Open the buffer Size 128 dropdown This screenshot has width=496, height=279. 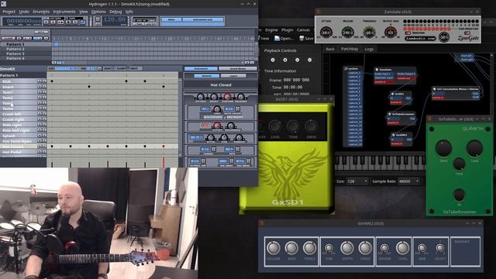pyautogui.click(x=357, y=181)
